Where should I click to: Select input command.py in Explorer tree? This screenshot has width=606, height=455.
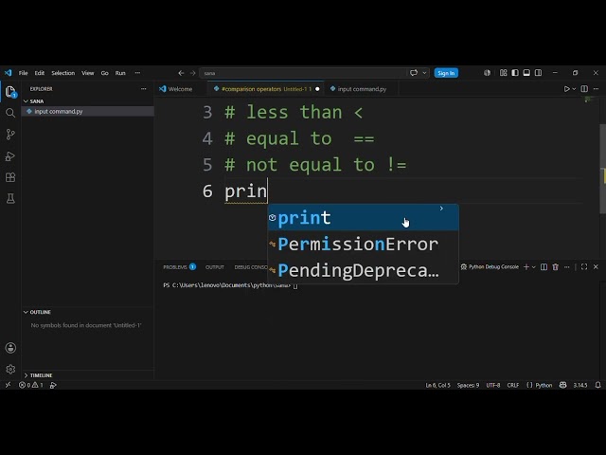click(88, 112)
